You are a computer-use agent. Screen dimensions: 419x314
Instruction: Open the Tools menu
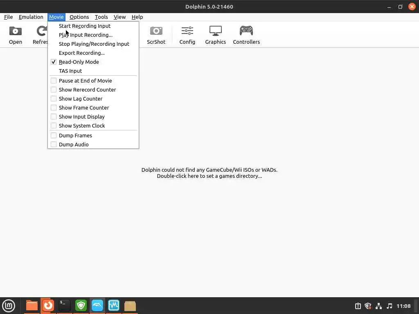[x=101, y=17]
